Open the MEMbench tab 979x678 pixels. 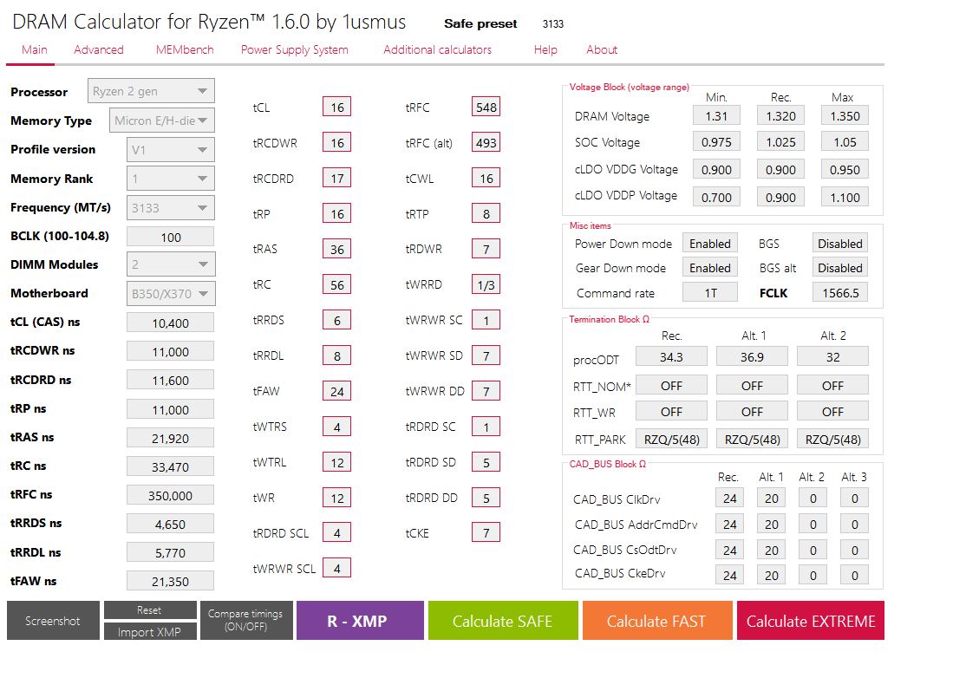pyautogui.click(x=185, y=50)
